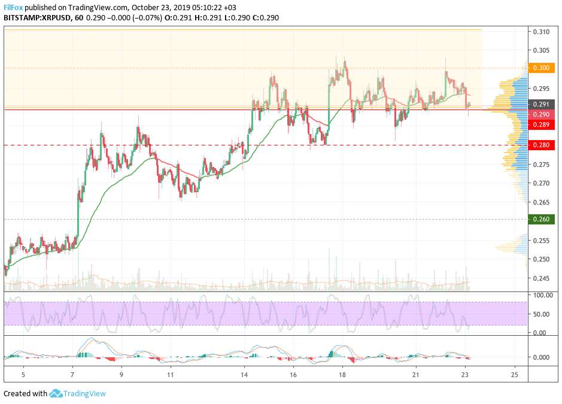The width and height of the screenshot is (562, 404).
Task: Click the 0.00 stochastic scale value
Action: coord(539,333)
